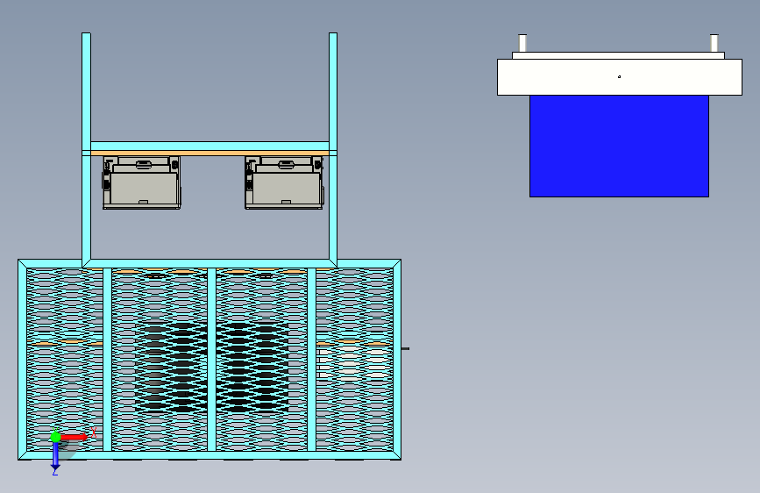This screenshot has width=760, height=493.
Task: Click the green origin sphere of triad
Action: point(56,437)
